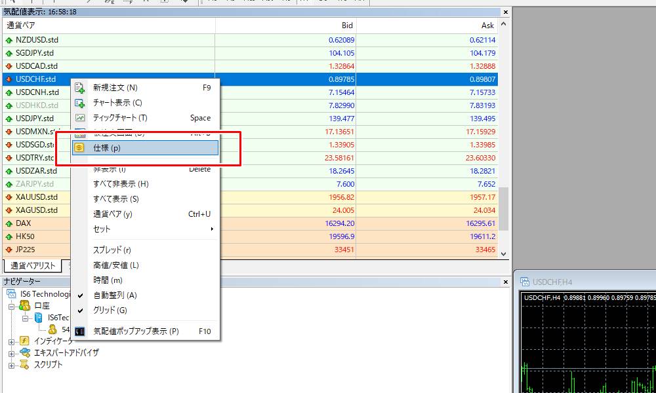Screen dimensions: 656x393
Task: Expand the IS6Tec account tree node
Action: tap(25, 318)
